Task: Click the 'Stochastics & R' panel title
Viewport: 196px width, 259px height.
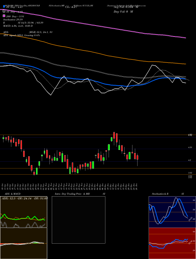Action: [160, 194]
